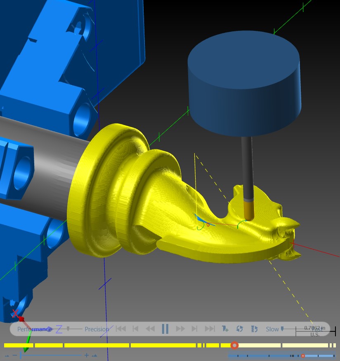Image resolution: width=340 pixels, height=361 pixels.
Task: Toggle loop playback with circular arrows icon
Action: pos(240,328)
